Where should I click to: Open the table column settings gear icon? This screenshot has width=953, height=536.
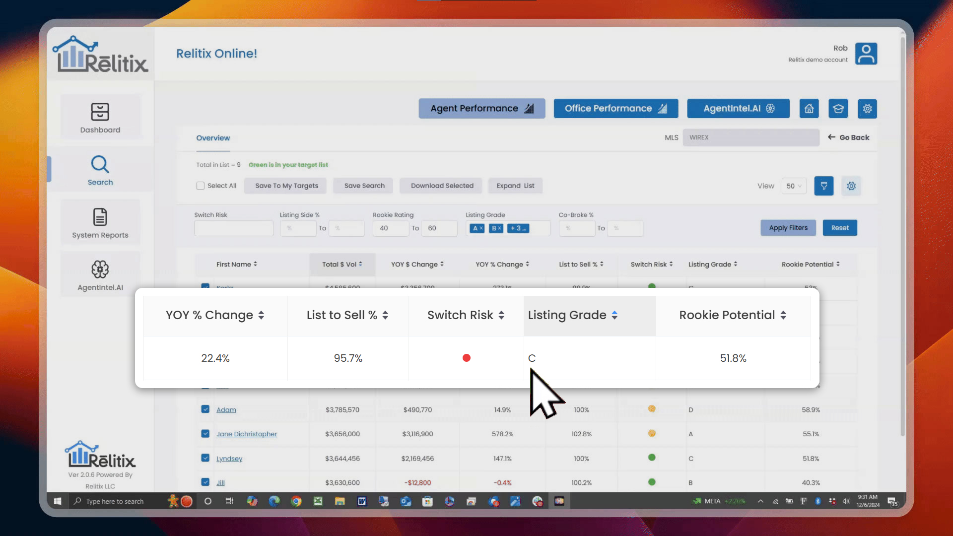click(851, 186)
